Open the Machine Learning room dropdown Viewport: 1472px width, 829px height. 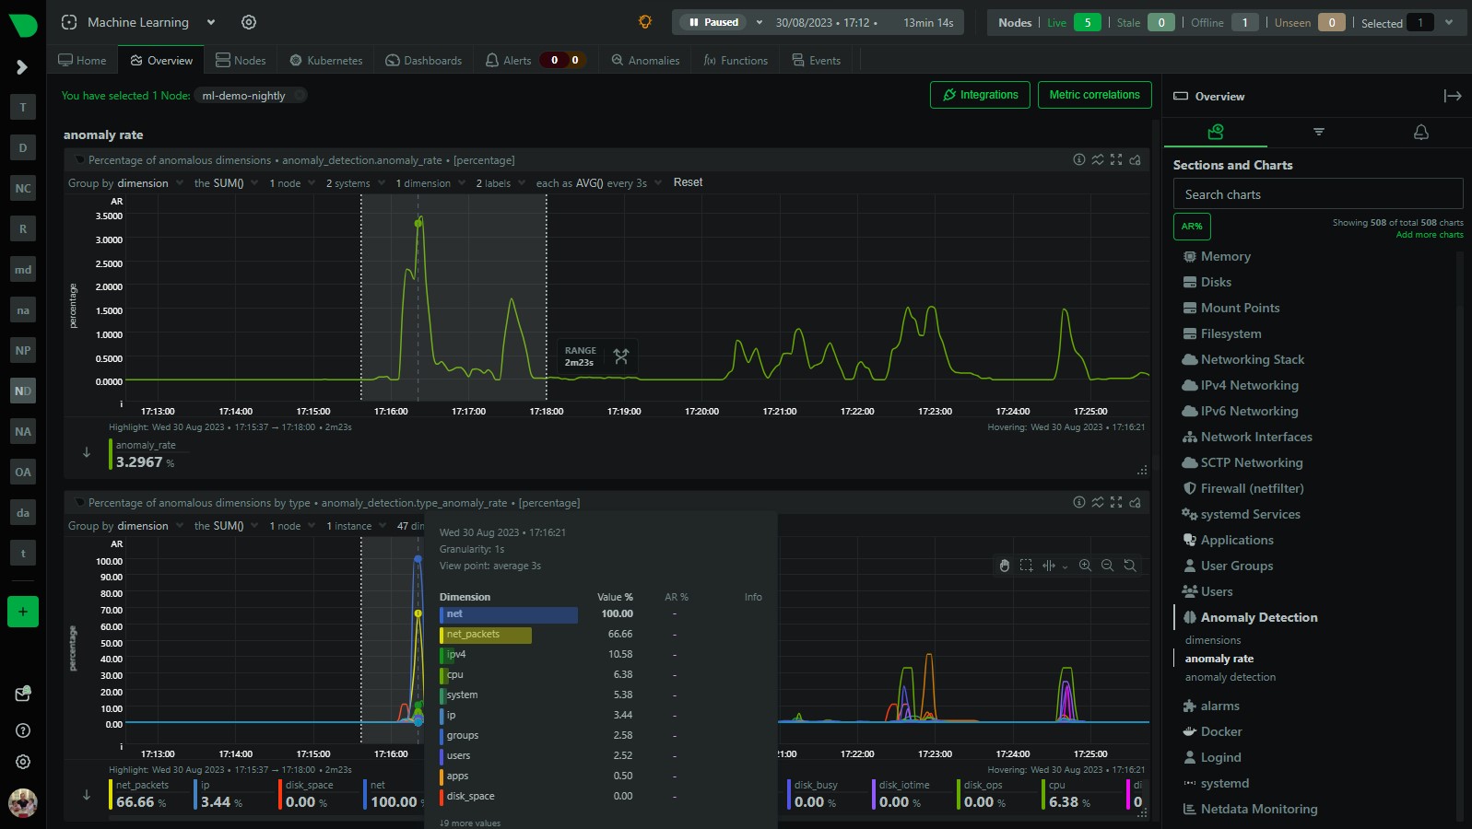tap(211, 22)
